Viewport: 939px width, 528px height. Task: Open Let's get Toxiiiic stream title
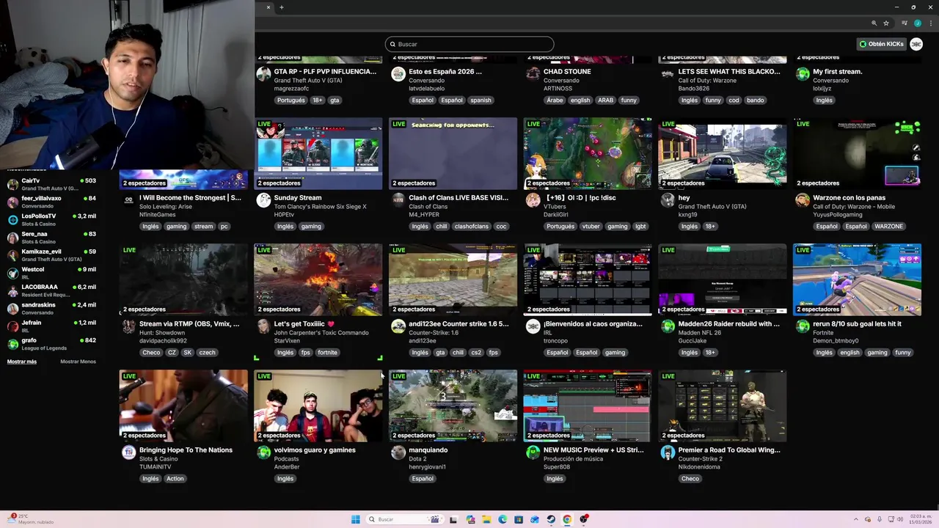pyautogui.click(x=304, y=324)
